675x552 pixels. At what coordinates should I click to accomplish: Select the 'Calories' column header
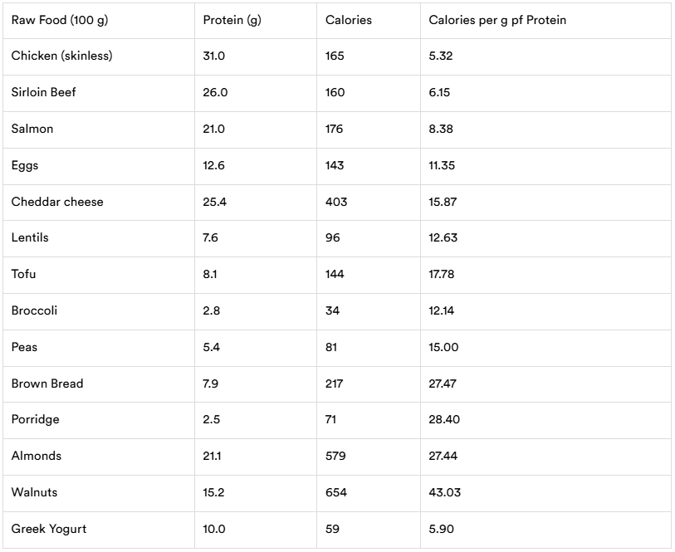(348, 20)
